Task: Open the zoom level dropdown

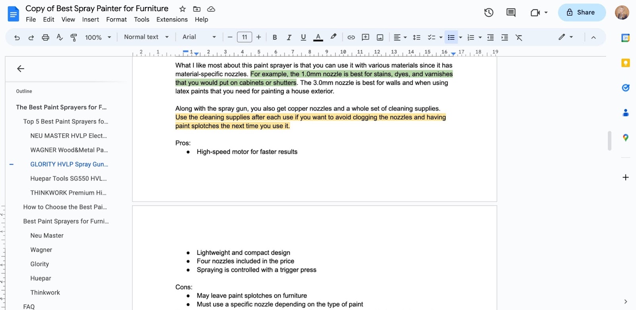Action: pyautogui.click(x=98, y=37)
